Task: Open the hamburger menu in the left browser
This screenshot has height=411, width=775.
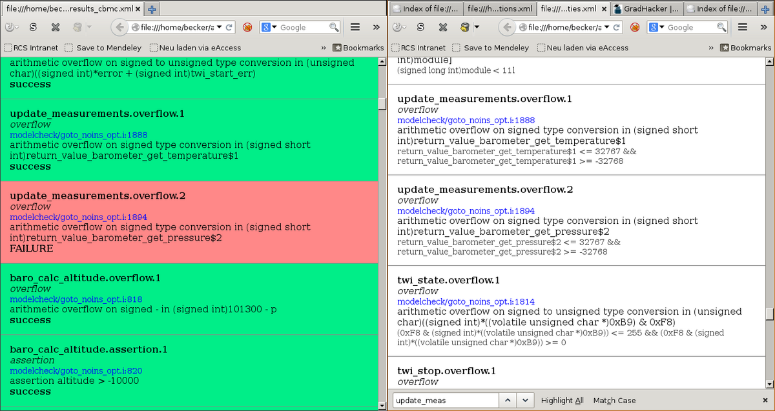Action: pyautogui.click(x=355, y=27)
